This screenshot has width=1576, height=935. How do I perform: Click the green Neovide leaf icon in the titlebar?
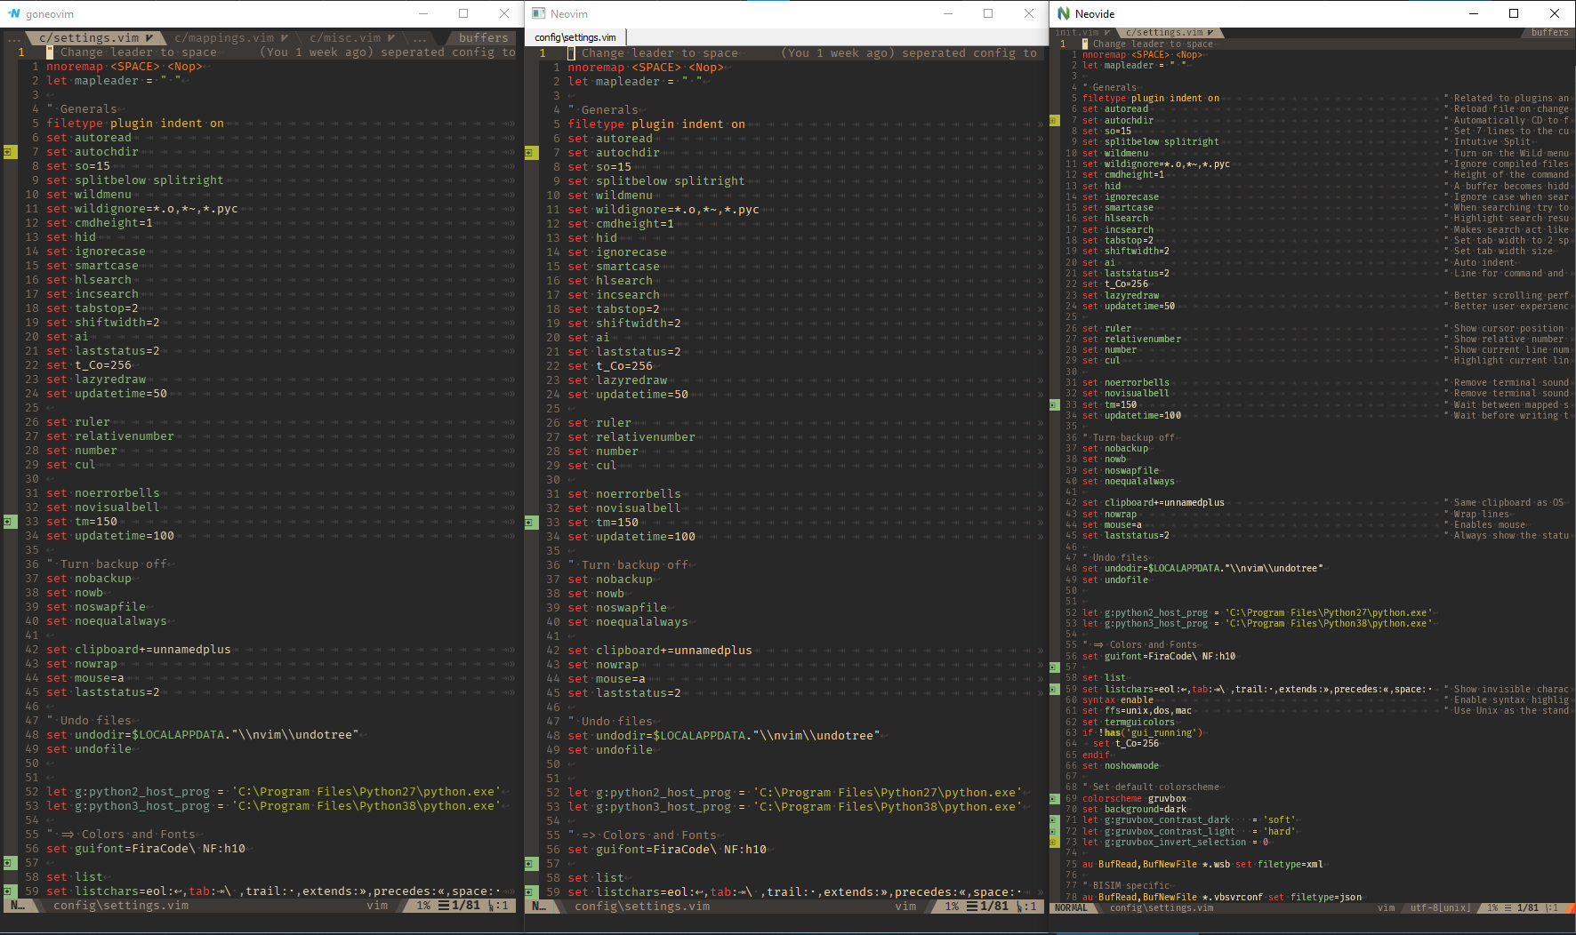coord(1062,13)
